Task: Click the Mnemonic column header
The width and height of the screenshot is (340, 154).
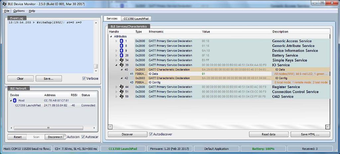Action: pos(174,32)
